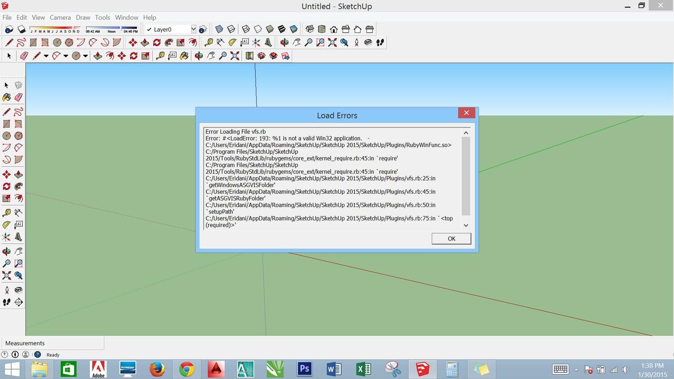Click the Add Location toolbar icon
The width and height of the screenshot is (674, 379).
(250, 56)
